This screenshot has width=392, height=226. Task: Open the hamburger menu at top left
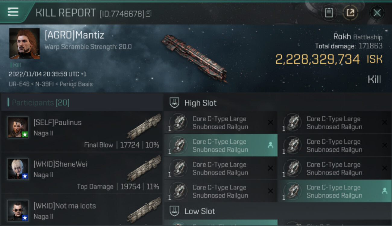point(13,12)
